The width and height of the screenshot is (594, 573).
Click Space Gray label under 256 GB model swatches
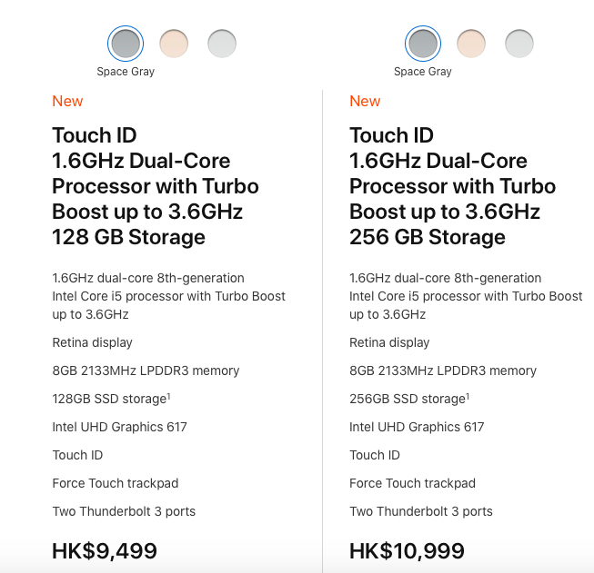[423, 72]
